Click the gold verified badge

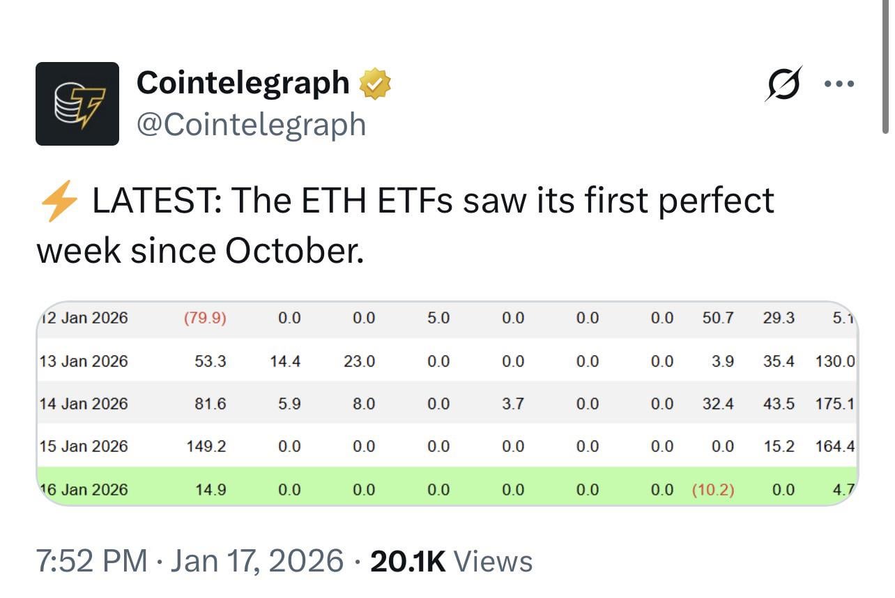pyautogui.click(x=375, y=84)
